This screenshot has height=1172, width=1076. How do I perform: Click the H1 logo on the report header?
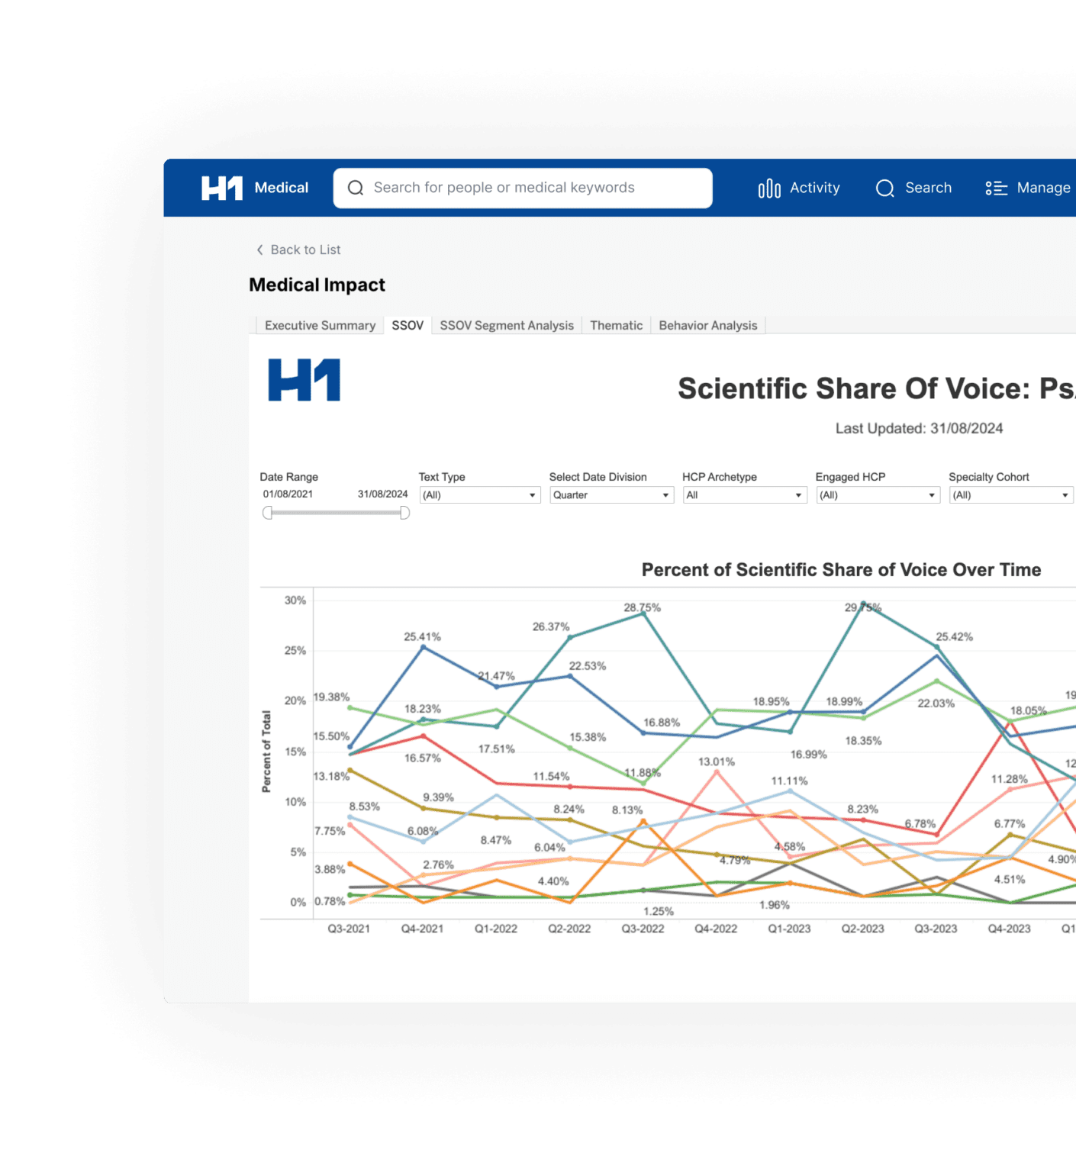click(304, 379)
